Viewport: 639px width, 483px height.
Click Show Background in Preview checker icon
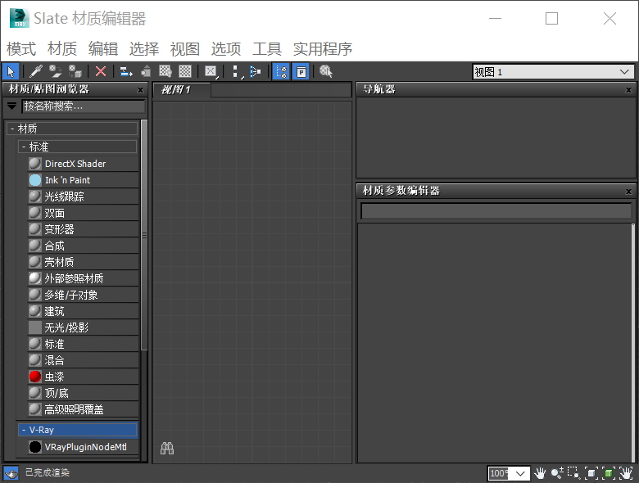185,72
